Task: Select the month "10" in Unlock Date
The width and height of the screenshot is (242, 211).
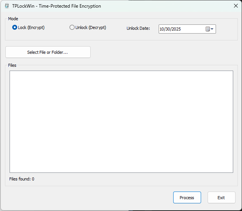Action: coord(162,29)
